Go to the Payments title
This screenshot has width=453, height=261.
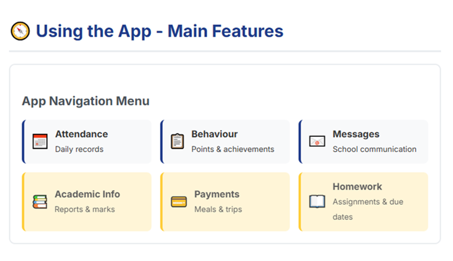click(x=217, y=194)
